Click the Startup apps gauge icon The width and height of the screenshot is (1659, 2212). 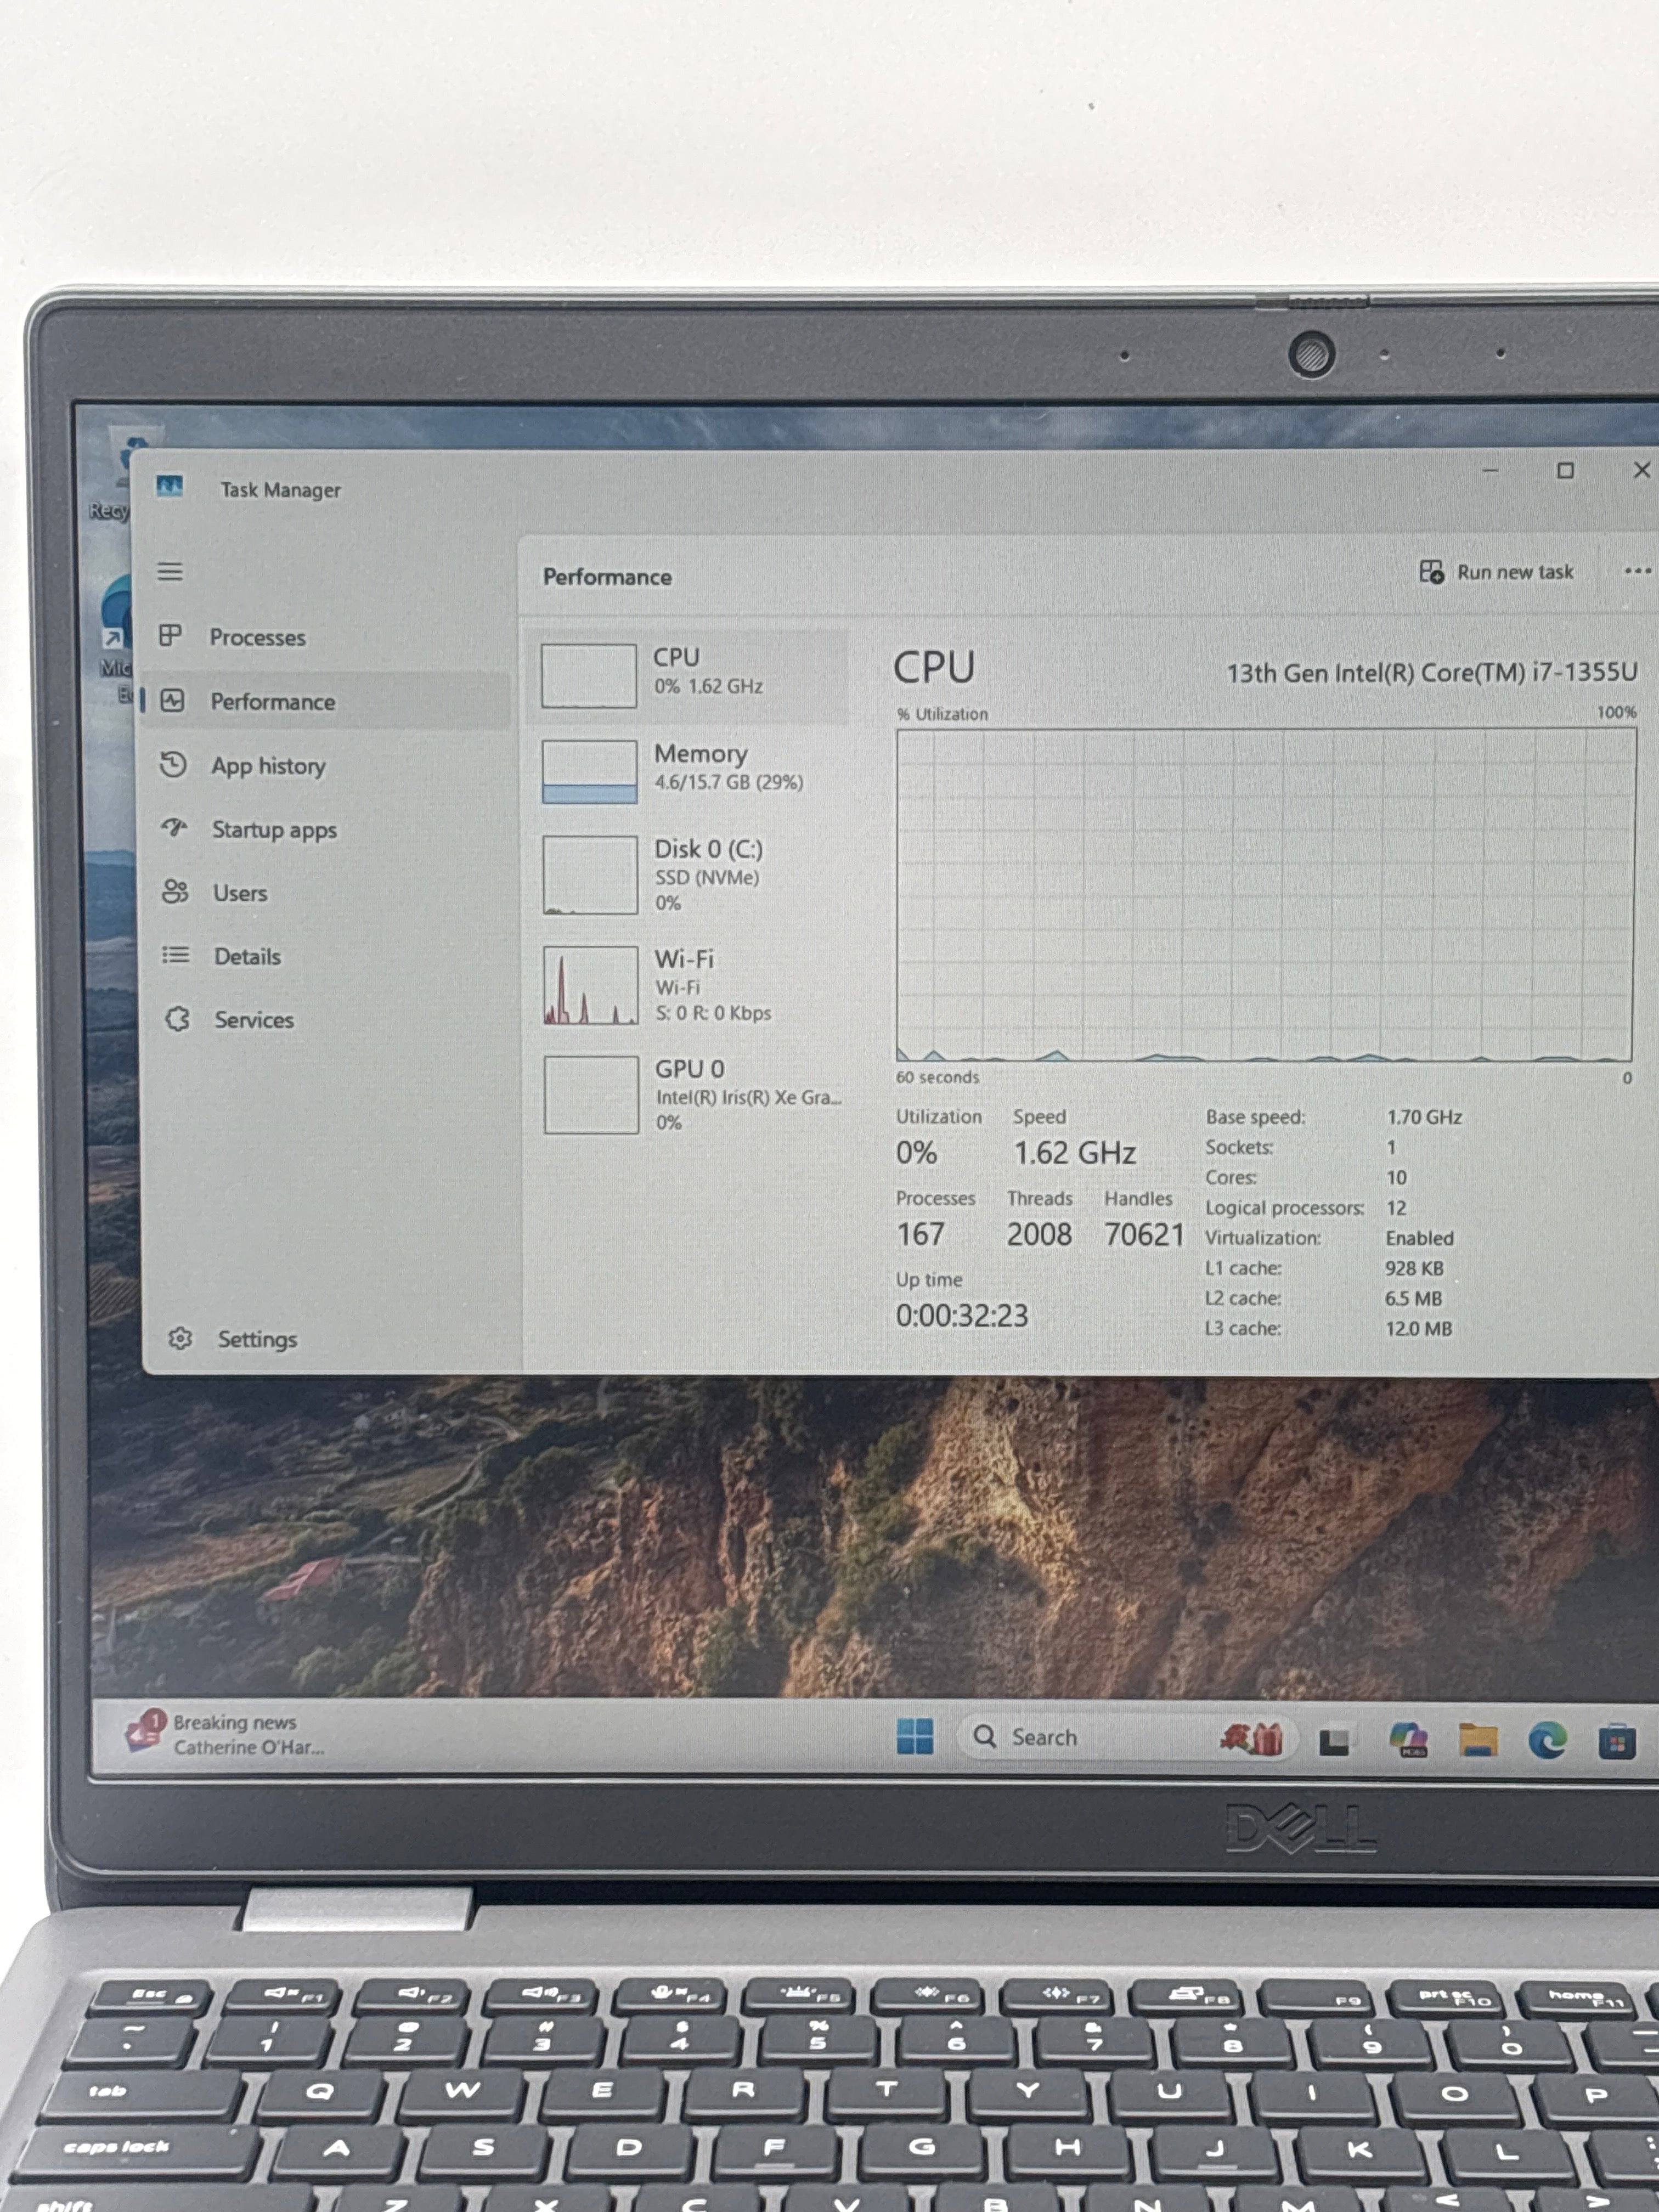point(175,827)
